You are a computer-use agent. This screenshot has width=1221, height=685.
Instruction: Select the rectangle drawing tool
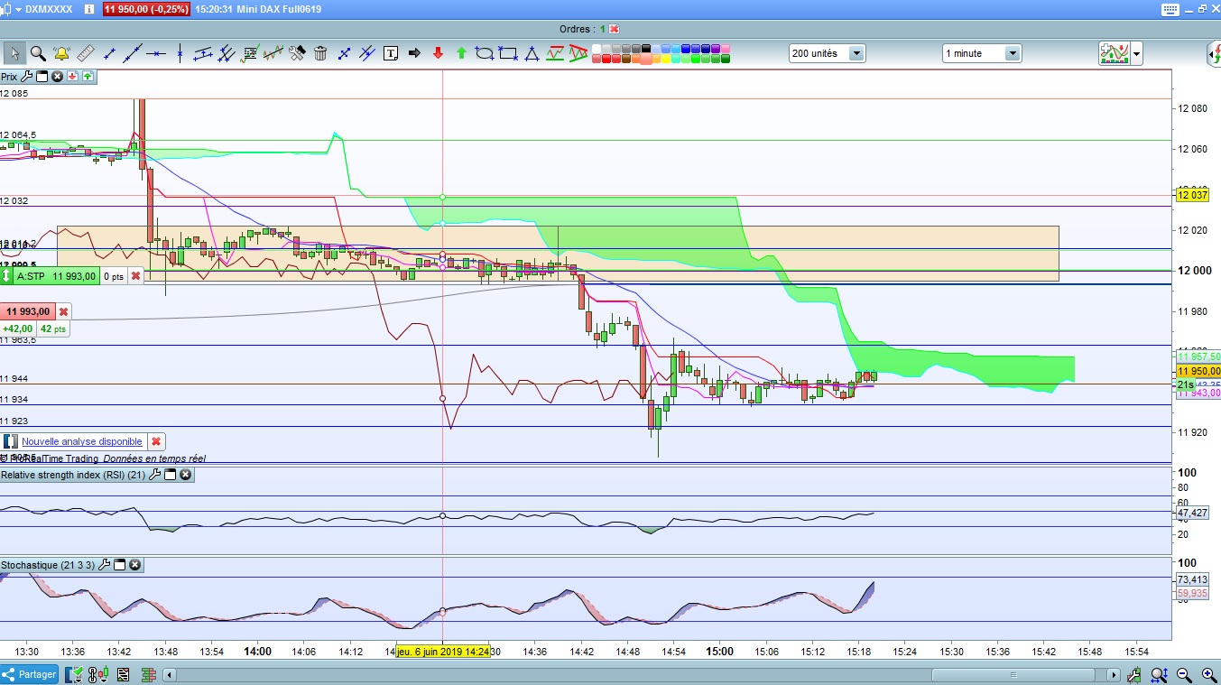pyautogui.click(x=508, y=53)
